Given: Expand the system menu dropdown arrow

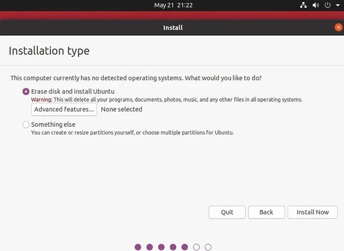Looking at the screenshot, I should point(338,5).
